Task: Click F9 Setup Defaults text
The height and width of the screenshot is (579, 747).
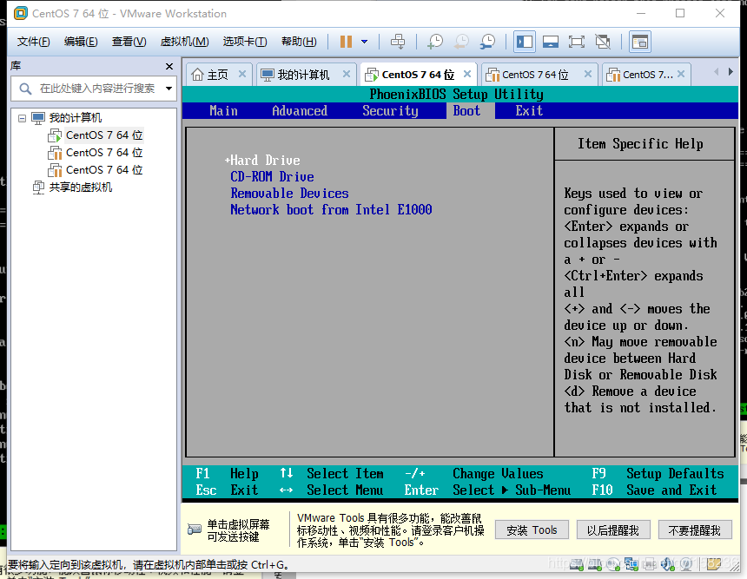Action: tap(658, 474)
